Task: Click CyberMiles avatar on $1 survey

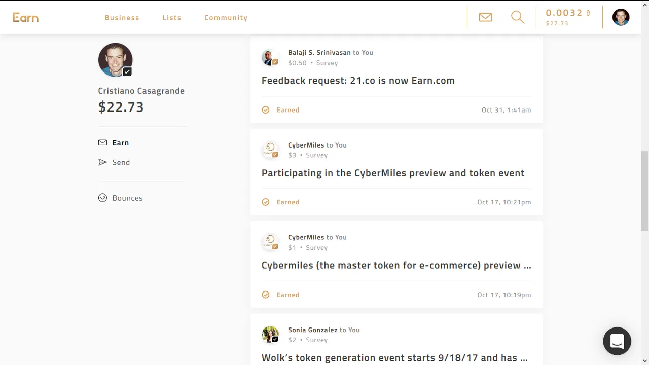Action: click(270, 242)
